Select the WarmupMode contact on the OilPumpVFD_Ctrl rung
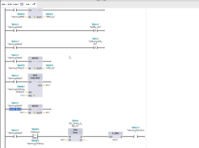199x148 pixels. coord(15,48)
